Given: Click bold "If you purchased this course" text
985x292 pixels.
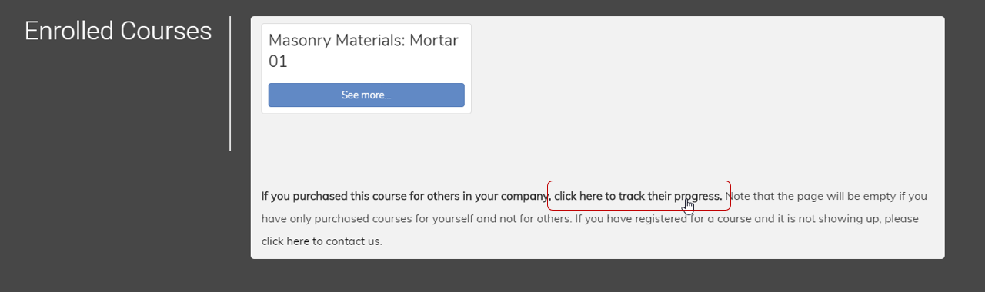Looking at the screenshot, I should pyautogui.click(x=335, y=196).
